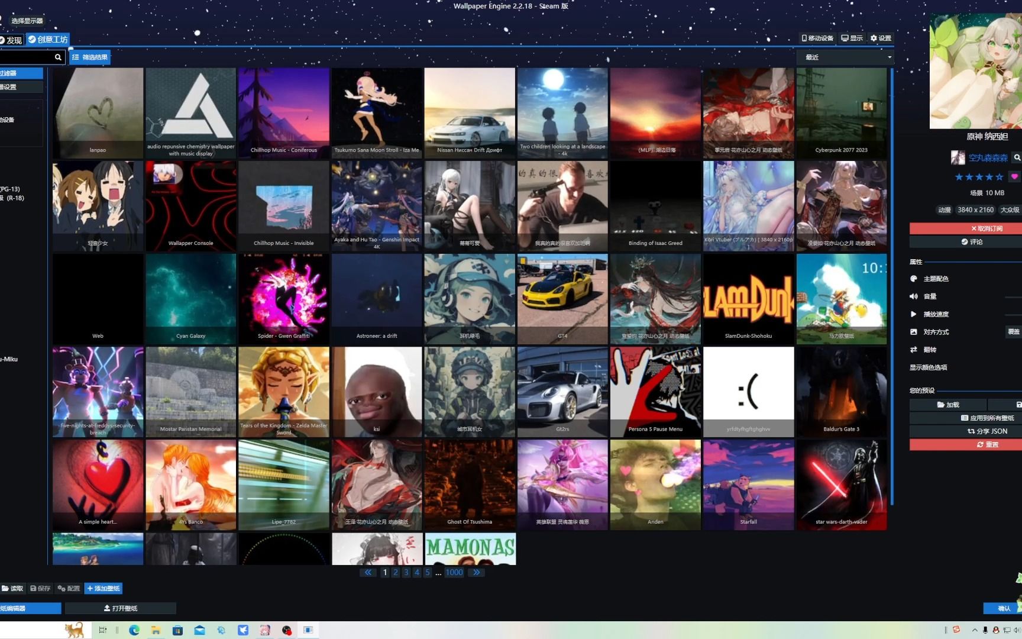Click the 播放速度 speed slider
Image resolution: width=1022 pixels, height=639 pixels.
(x=1014, y=314)
